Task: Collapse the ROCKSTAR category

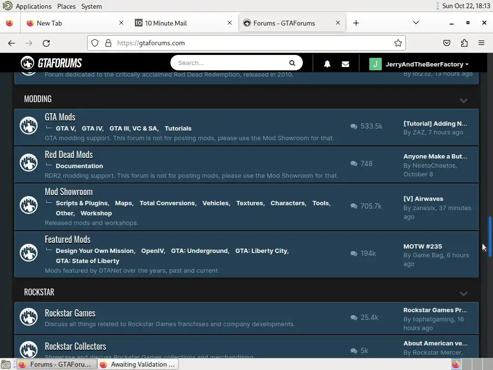Action: 464,294
